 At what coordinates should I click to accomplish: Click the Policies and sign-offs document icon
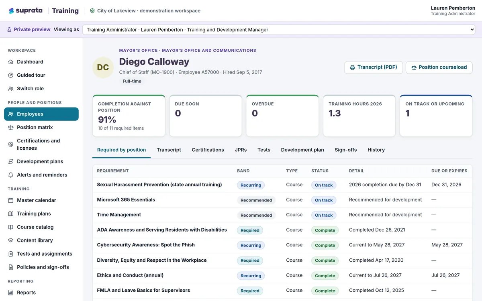tap(11, 267)
